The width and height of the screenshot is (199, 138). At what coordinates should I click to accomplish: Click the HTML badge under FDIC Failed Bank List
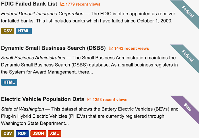pyautogui.click(x=24, y=31)
